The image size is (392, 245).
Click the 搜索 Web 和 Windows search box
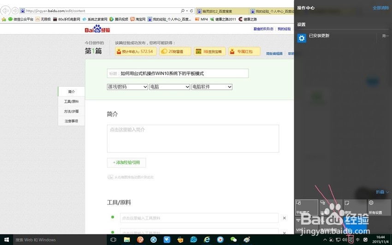[x=60, y=240]
